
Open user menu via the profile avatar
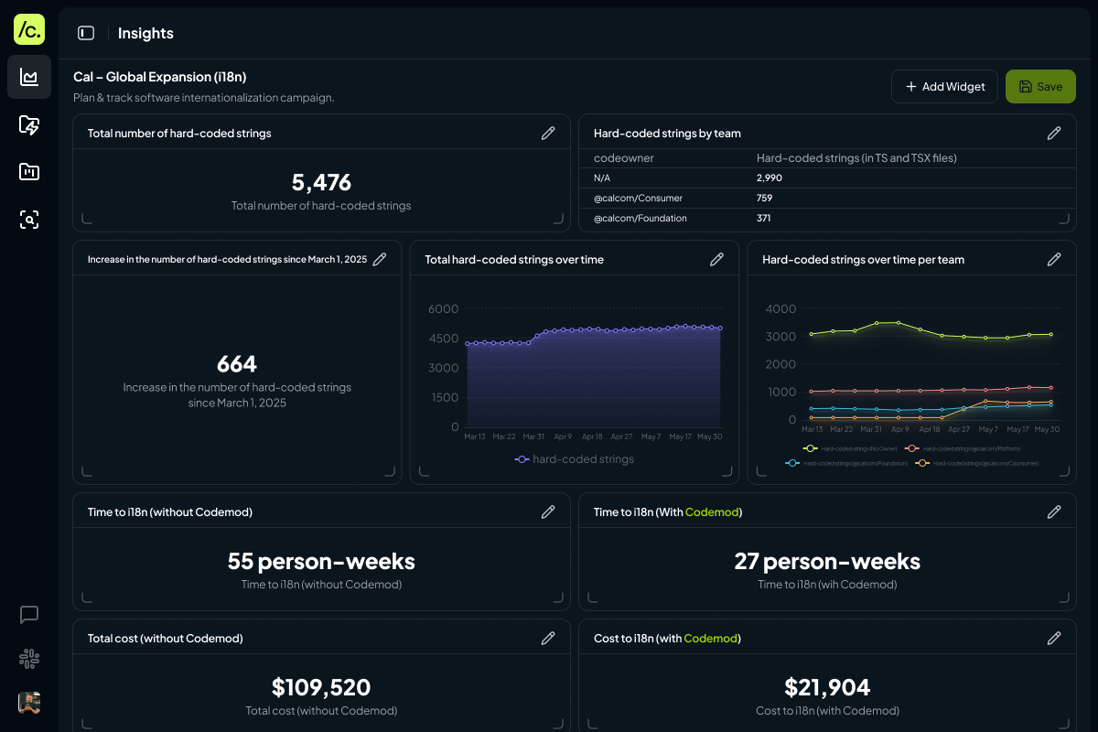[x=28, y=703]
